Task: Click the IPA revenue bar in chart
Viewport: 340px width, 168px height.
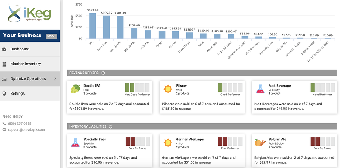Action: pyautogui.click(x=93, y=26)
